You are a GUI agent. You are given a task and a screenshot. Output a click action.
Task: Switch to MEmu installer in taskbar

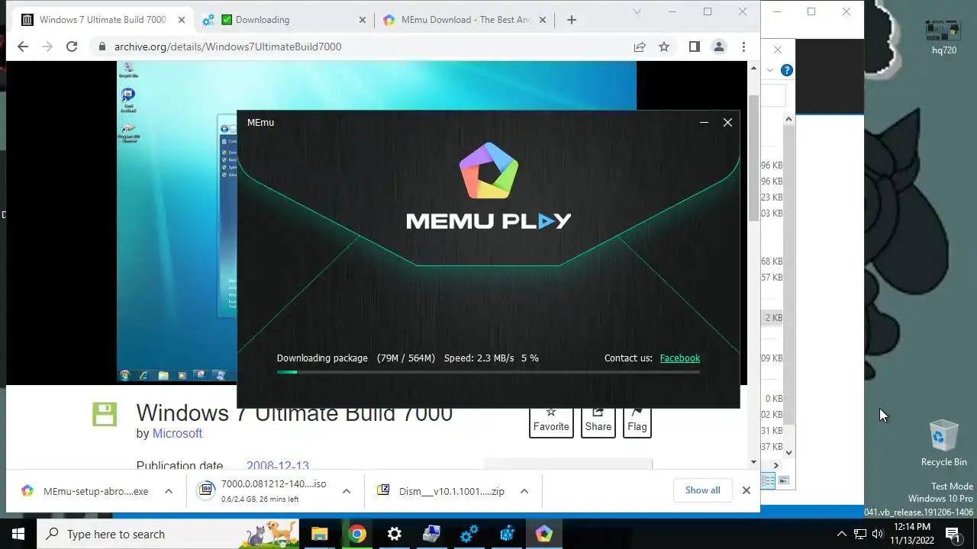(x=544, y=534)
